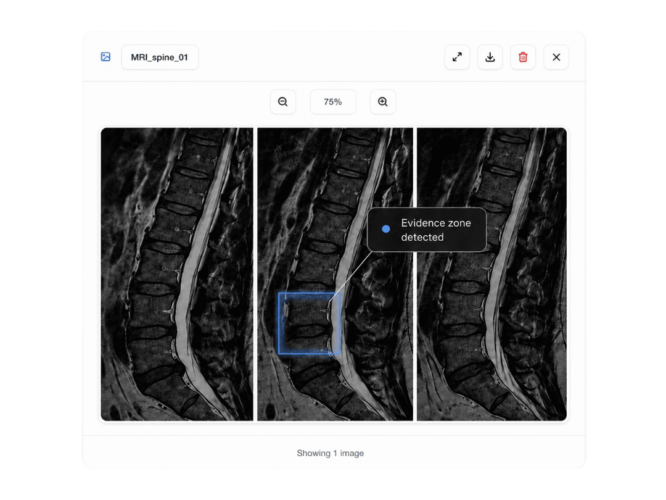Delete the image using the red trash icon
Image resolution: width=666 pixels, height=500 pixels.
coord(523,57)
